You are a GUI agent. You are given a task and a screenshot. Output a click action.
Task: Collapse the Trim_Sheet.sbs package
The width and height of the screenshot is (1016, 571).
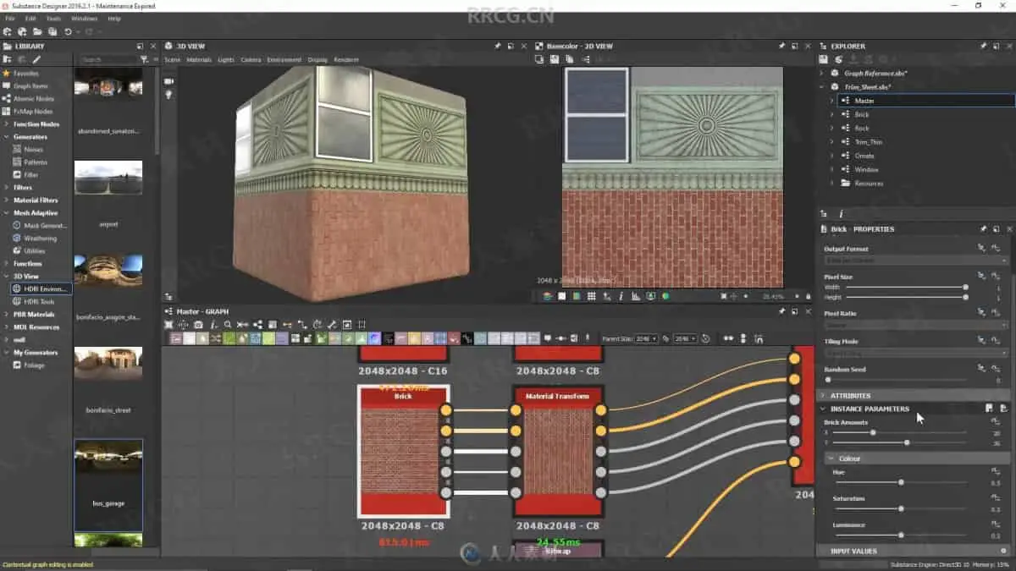pyautogui.click(x=821, y=87)
